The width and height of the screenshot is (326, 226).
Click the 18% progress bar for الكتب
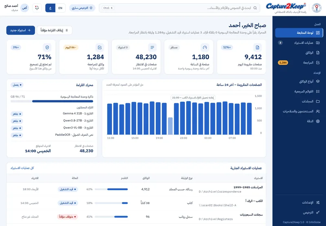coord(111,203)
